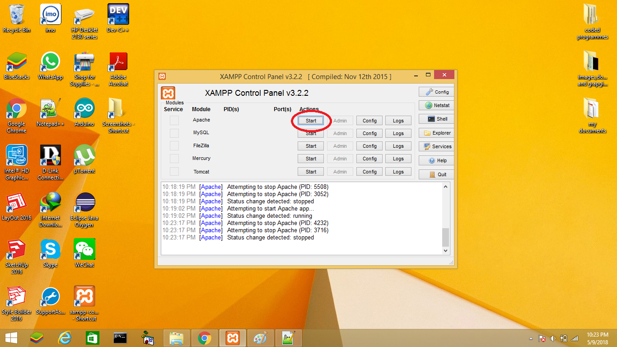Open Logs for the Mercury module

(398, 159)
